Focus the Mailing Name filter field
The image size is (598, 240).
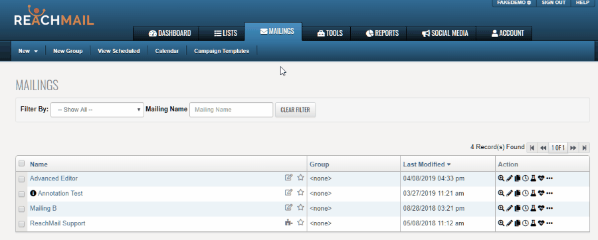click(231, 109)
